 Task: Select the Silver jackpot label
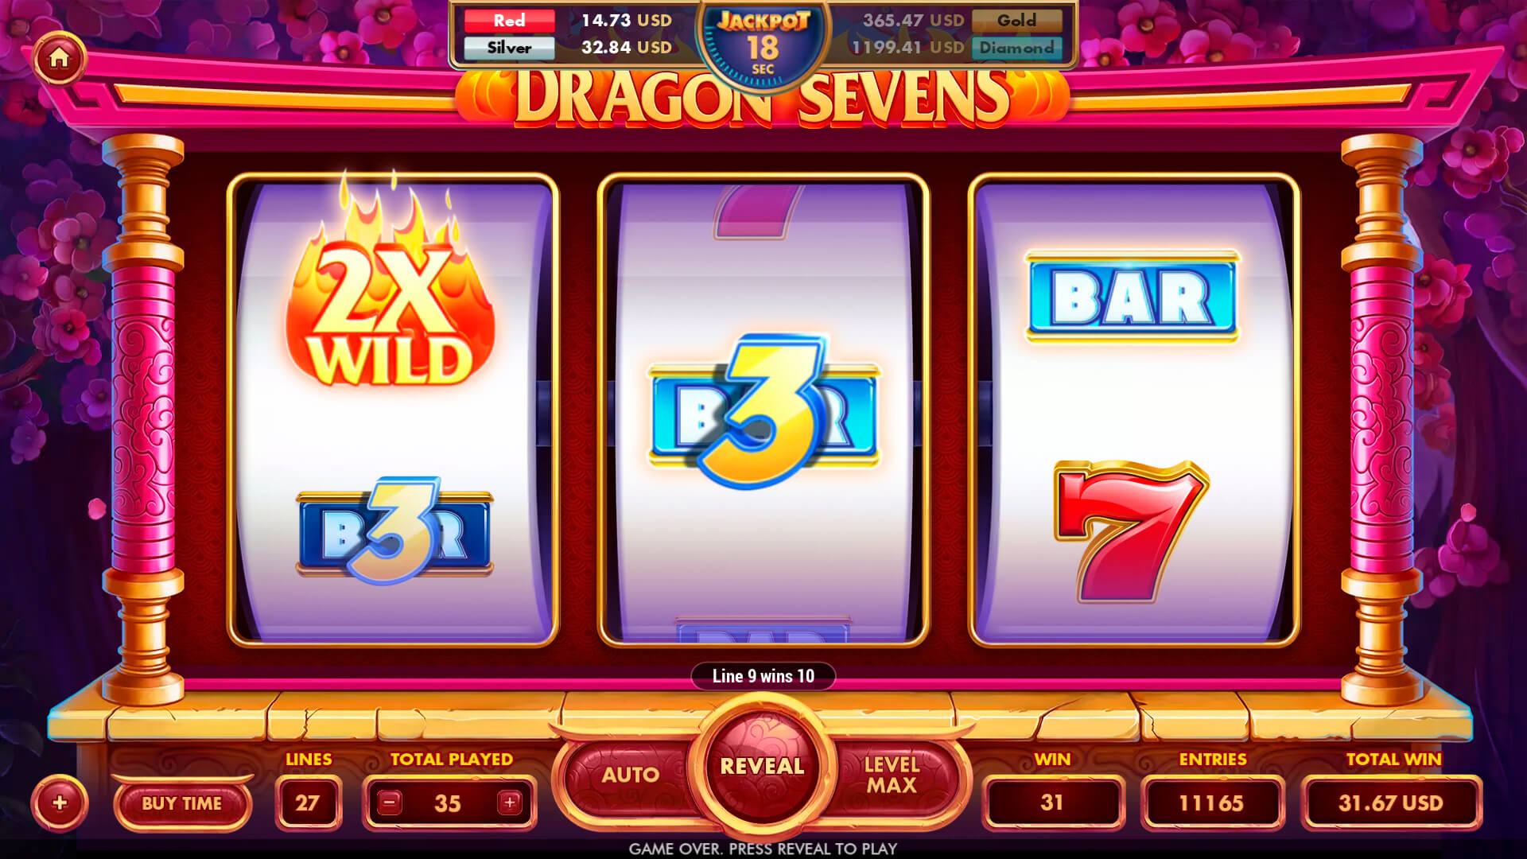click(509, 48)
